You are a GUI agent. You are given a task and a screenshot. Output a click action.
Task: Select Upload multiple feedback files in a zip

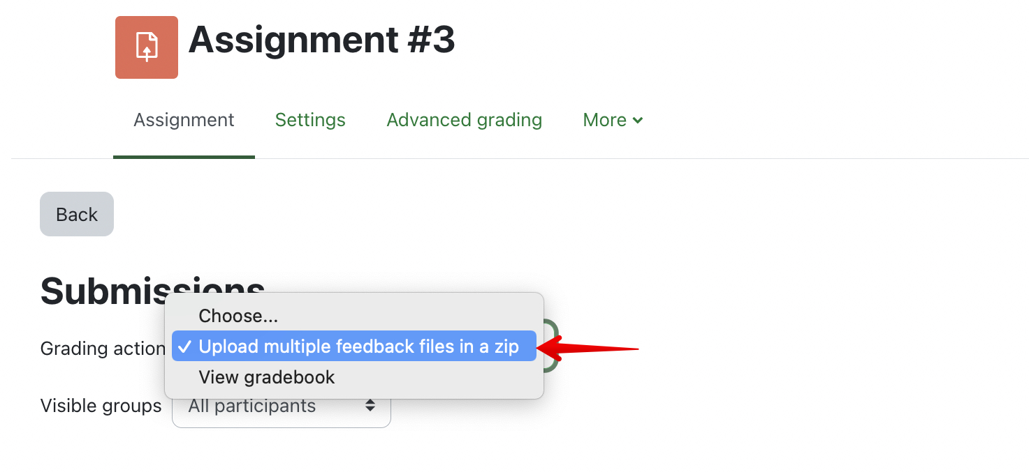click(358, 347)
